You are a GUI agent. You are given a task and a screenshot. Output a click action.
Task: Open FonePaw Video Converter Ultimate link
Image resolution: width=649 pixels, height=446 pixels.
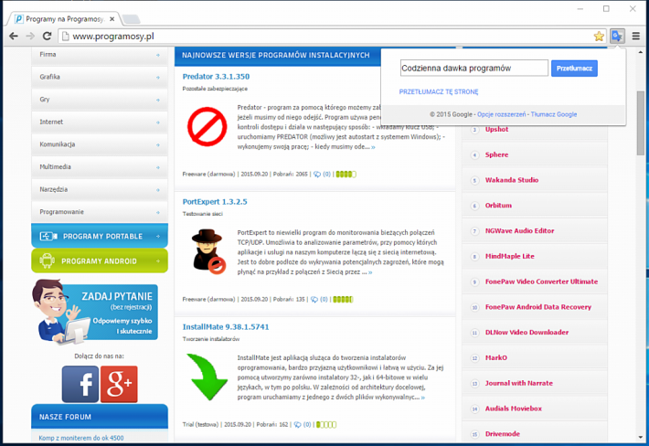pos(541,281)
